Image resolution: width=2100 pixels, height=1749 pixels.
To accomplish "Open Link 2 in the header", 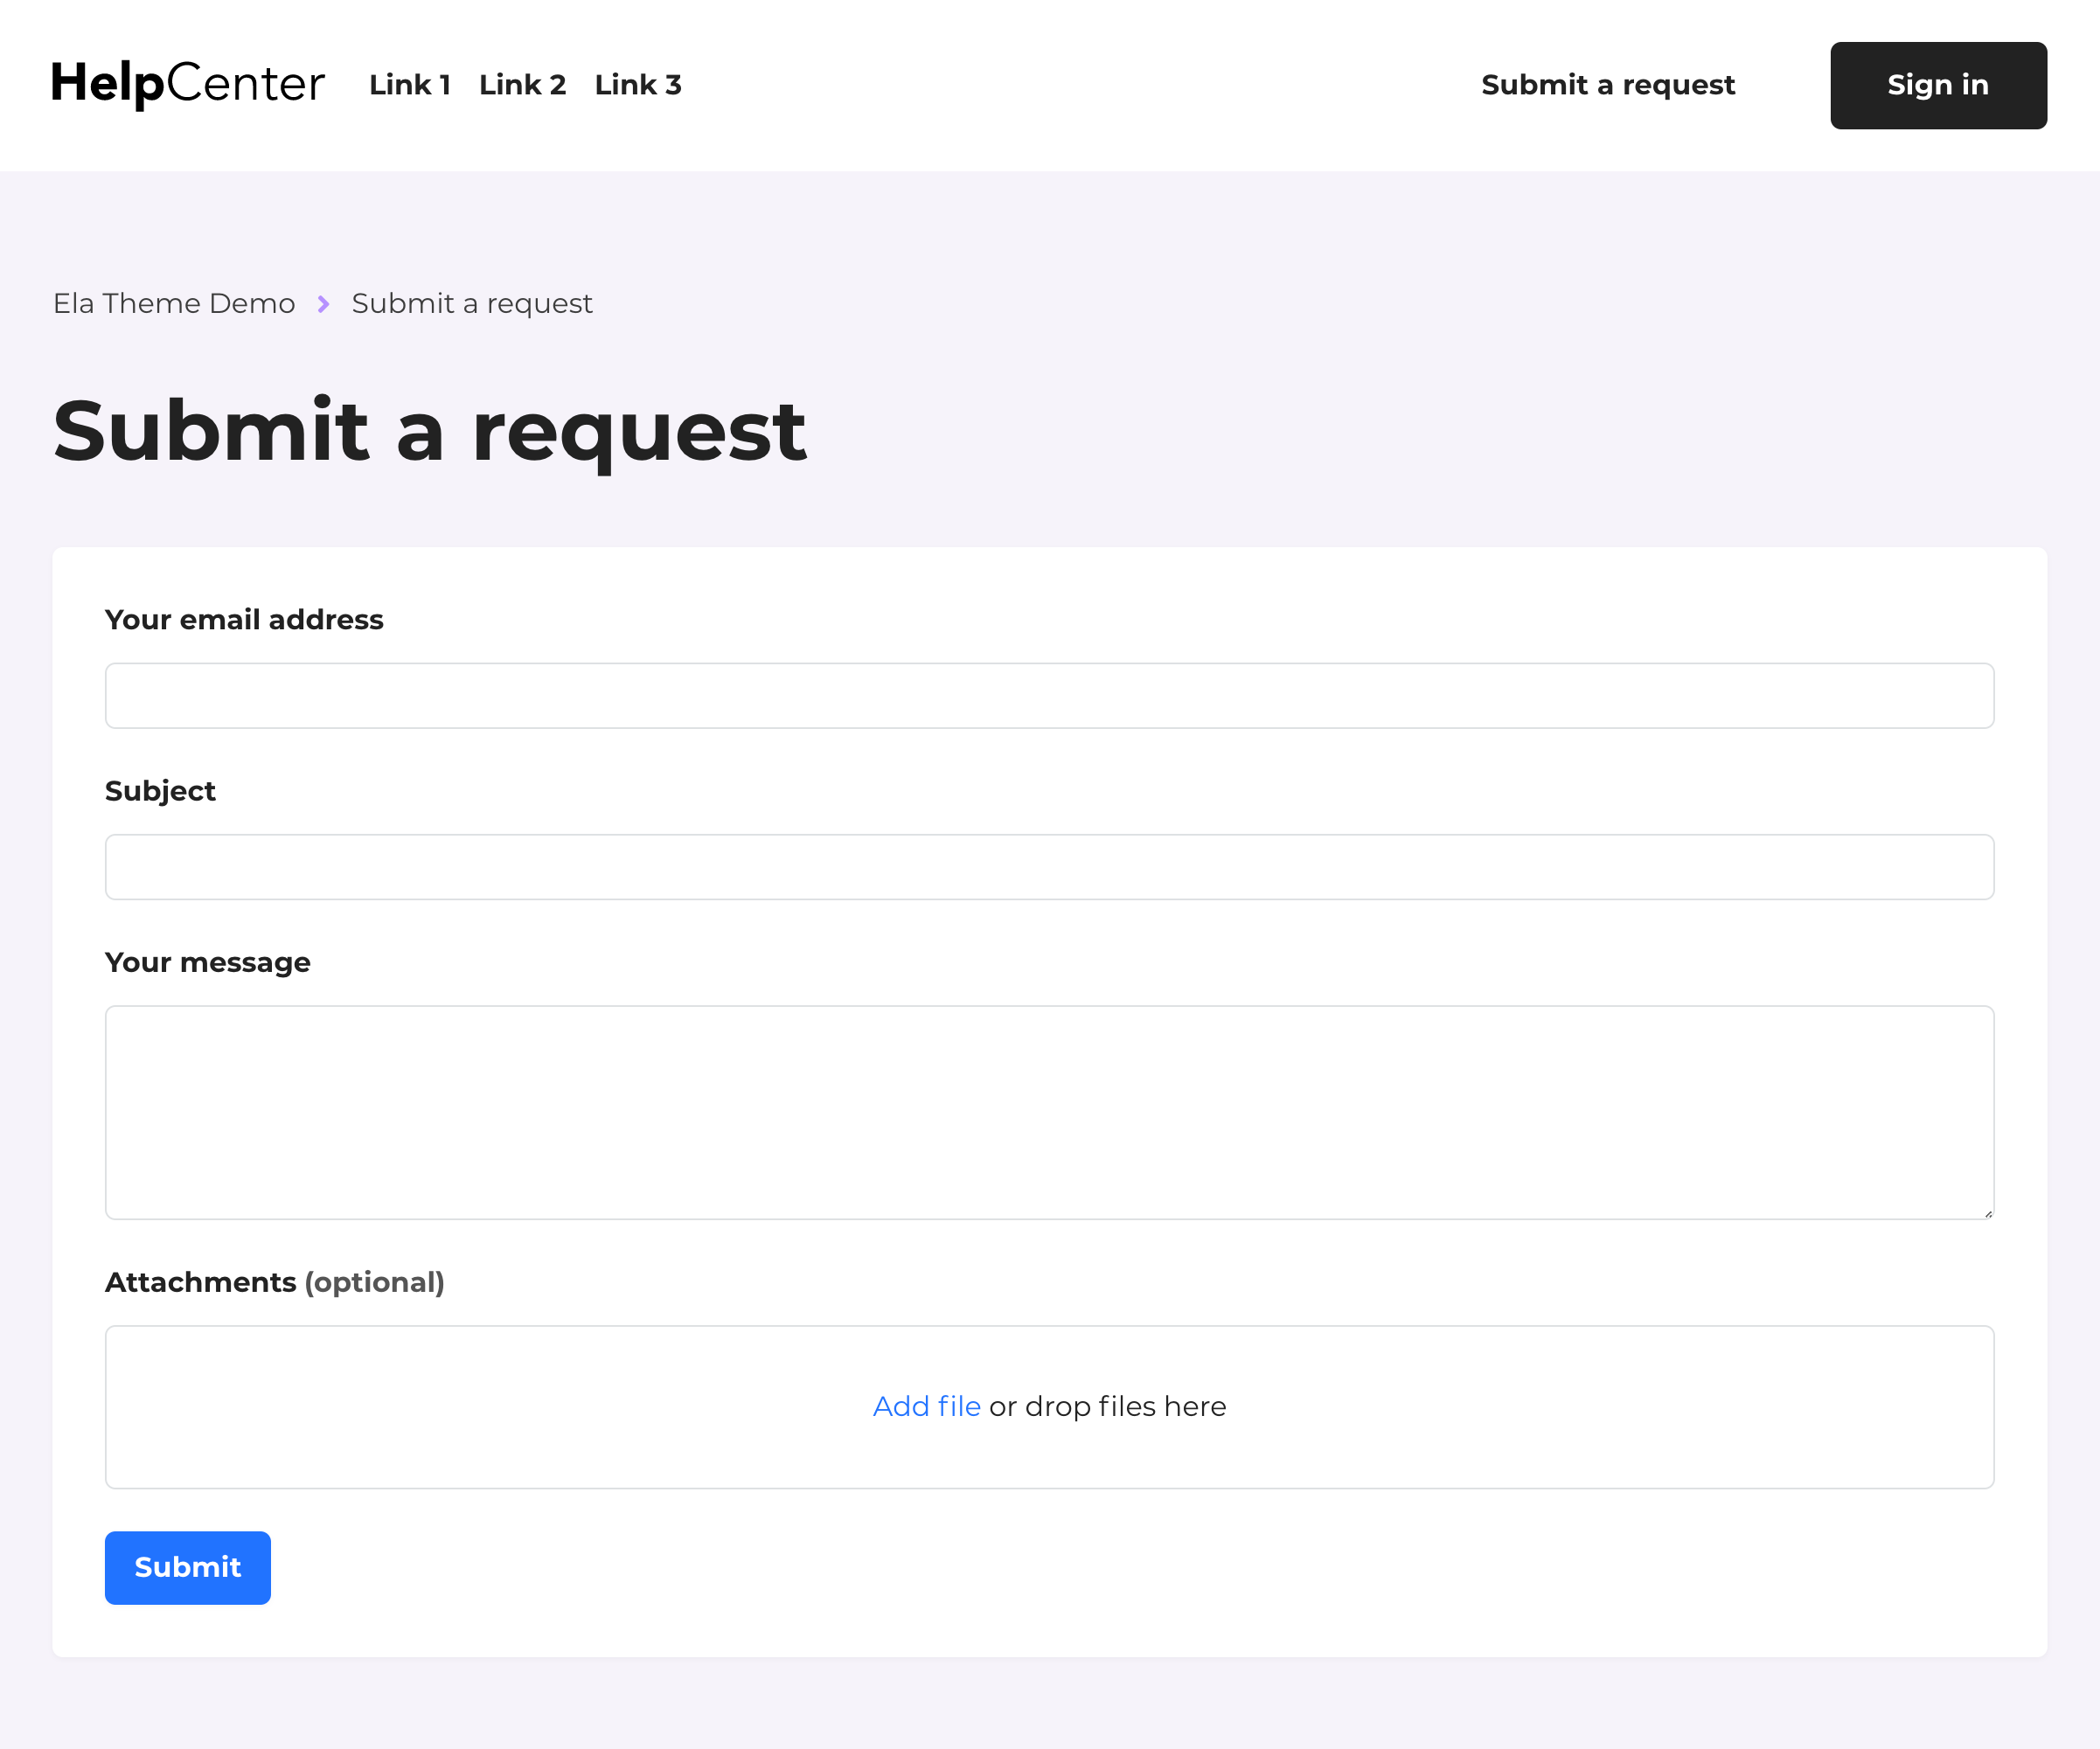I will tap(522, 85).
